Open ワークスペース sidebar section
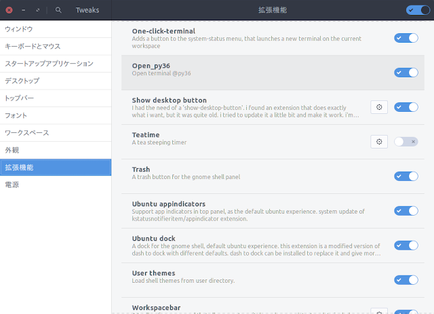 coord(56,133)
